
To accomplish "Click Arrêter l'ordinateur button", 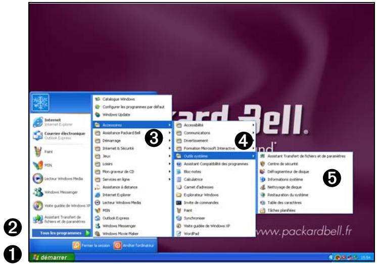I will click(x=134, y=245).
